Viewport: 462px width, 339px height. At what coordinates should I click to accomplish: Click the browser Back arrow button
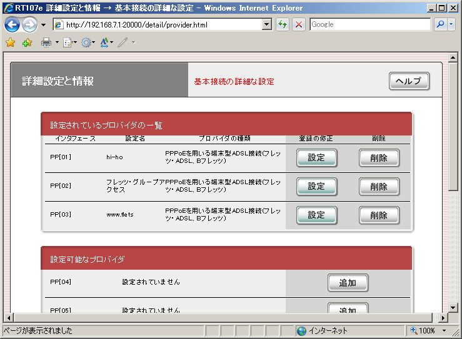click(x=12, y=25)
